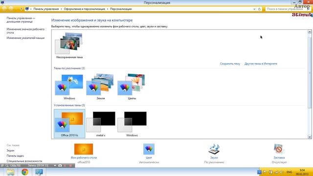Click the theme list scroll up arrow
The width and height of the screenshot is (313, 176).
[x=310, y=32]
